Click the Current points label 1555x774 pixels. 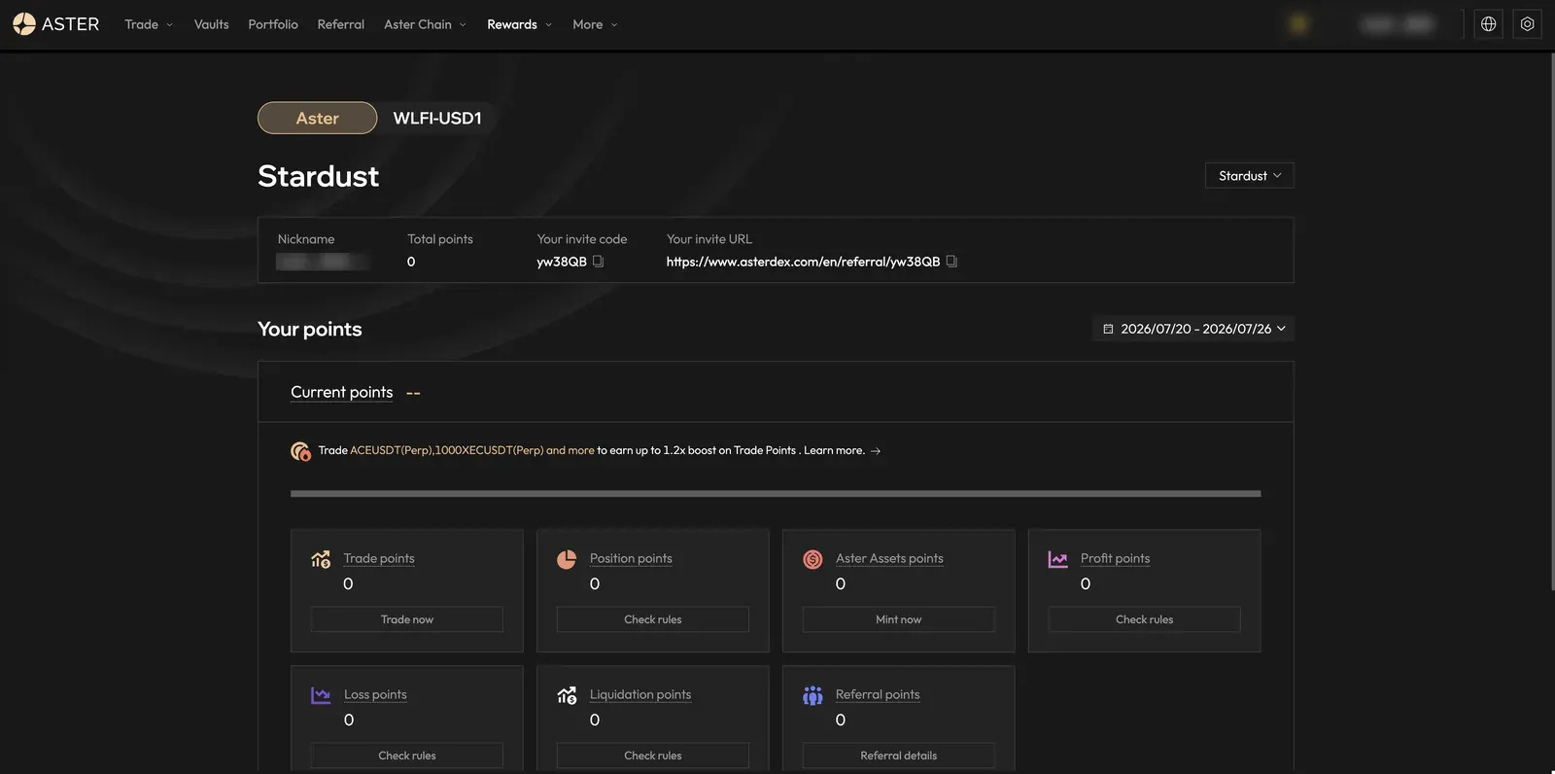tap(342, 393)
